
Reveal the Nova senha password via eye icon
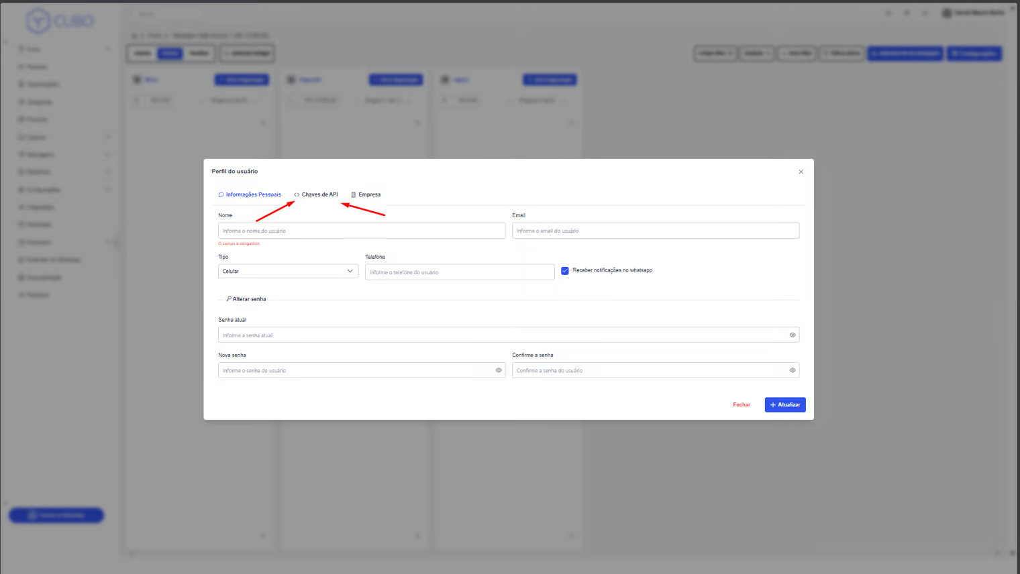coord(499,370)
